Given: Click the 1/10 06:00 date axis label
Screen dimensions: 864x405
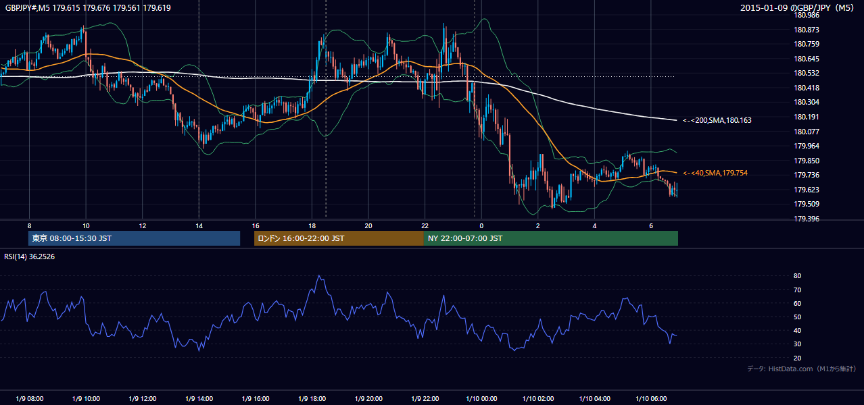Looking at the screenshot, I should click(x=650, y=399).
